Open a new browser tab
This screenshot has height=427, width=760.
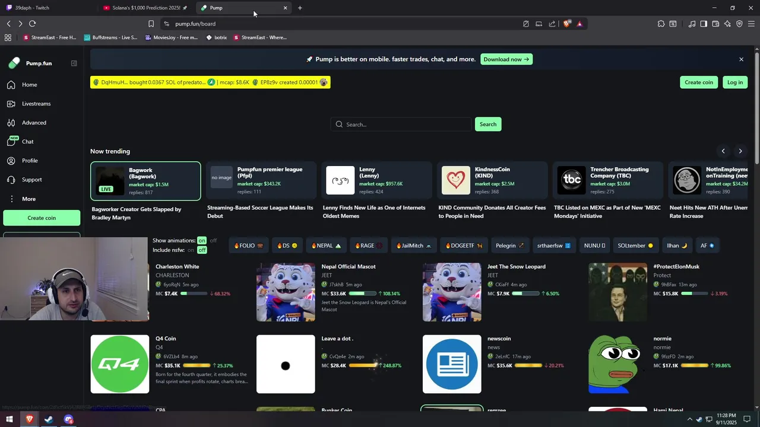coord(300,8)
